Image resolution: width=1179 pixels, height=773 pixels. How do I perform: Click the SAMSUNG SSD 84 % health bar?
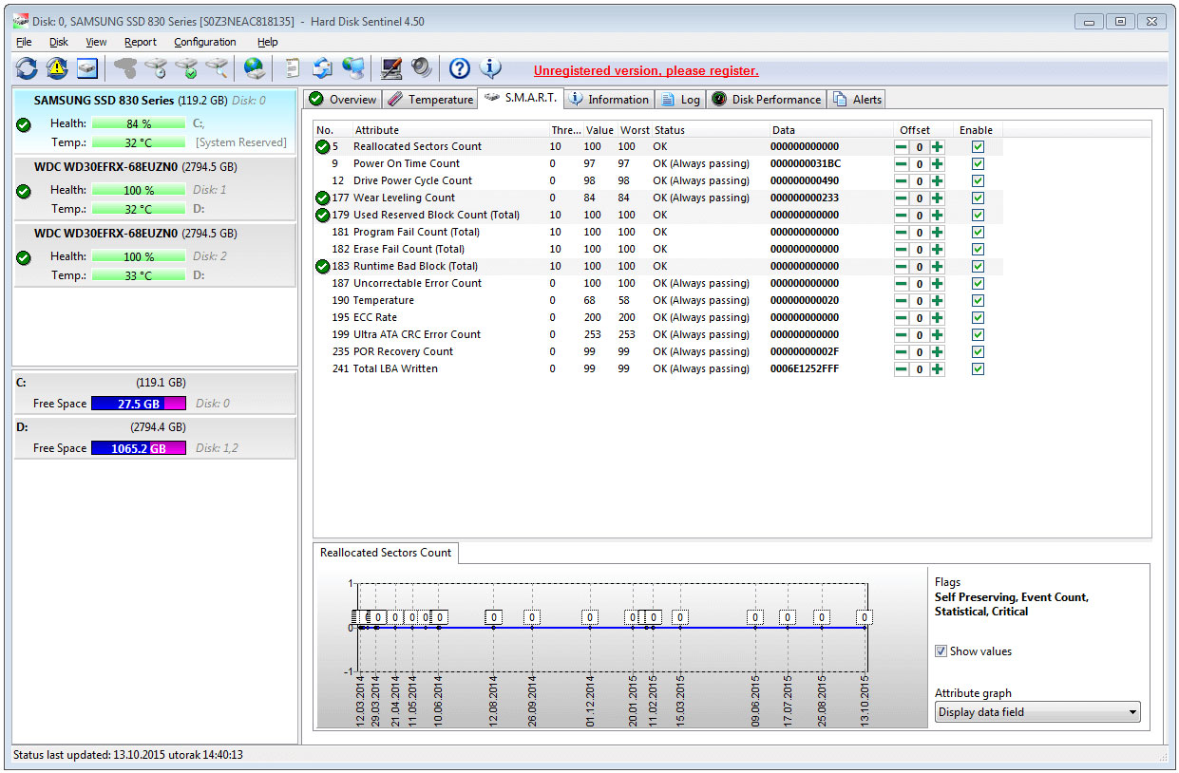(x=139, y=123)
